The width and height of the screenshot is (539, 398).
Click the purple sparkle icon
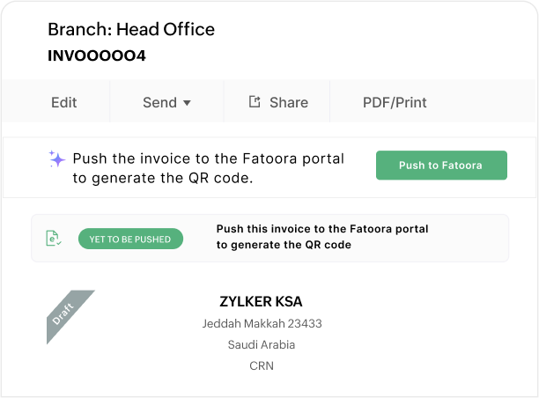pyautogui.click(x=57, y=159)
